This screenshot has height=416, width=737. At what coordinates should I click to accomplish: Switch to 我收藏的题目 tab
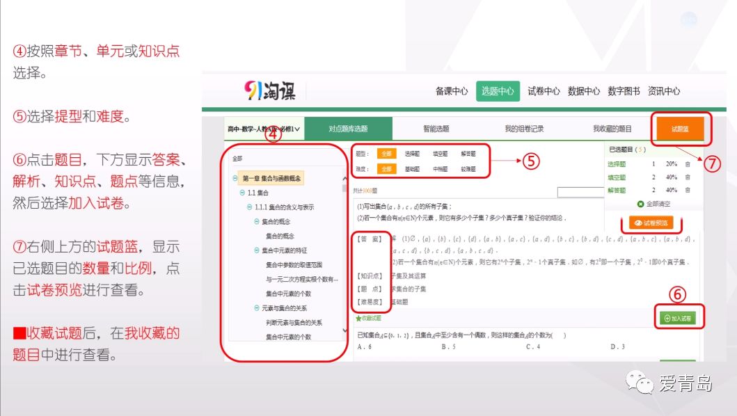coord(612,129)
